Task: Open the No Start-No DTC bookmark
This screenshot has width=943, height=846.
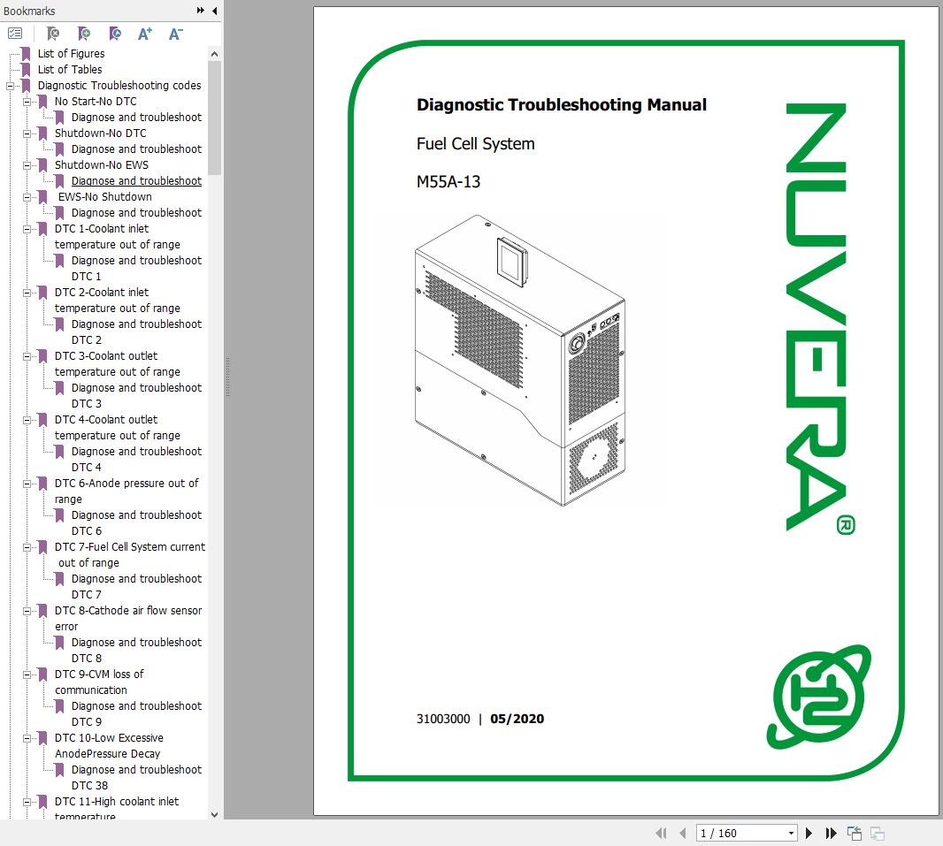Action: [96, 101]
